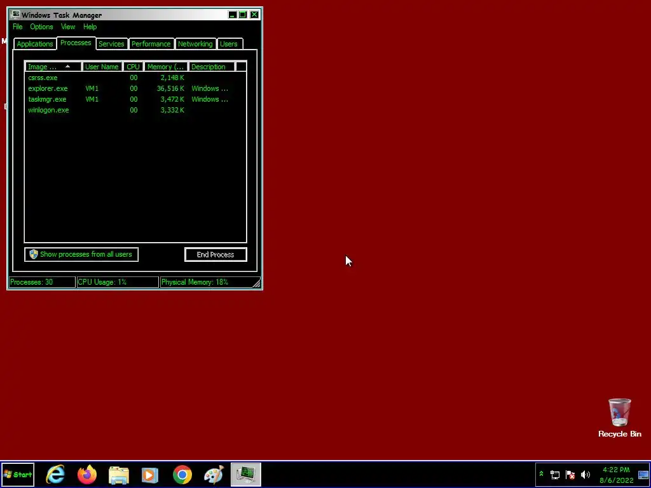This screenshot has height=488, width=651.
Task: Select the winlogon.exe process
Action: [135, 110]
